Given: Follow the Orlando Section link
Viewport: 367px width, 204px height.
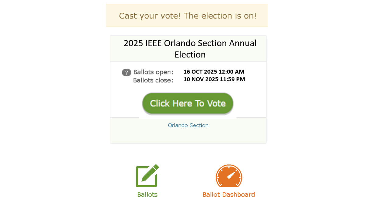Looking at the screenshot, I should click(x=188, y=125).
